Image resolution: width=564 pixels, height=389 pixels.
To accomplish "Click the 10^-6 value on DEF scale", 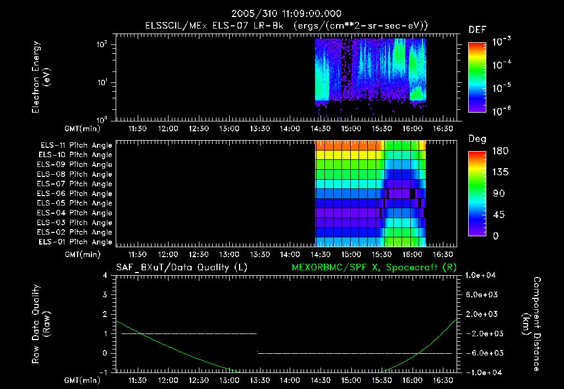I will 501,111.
